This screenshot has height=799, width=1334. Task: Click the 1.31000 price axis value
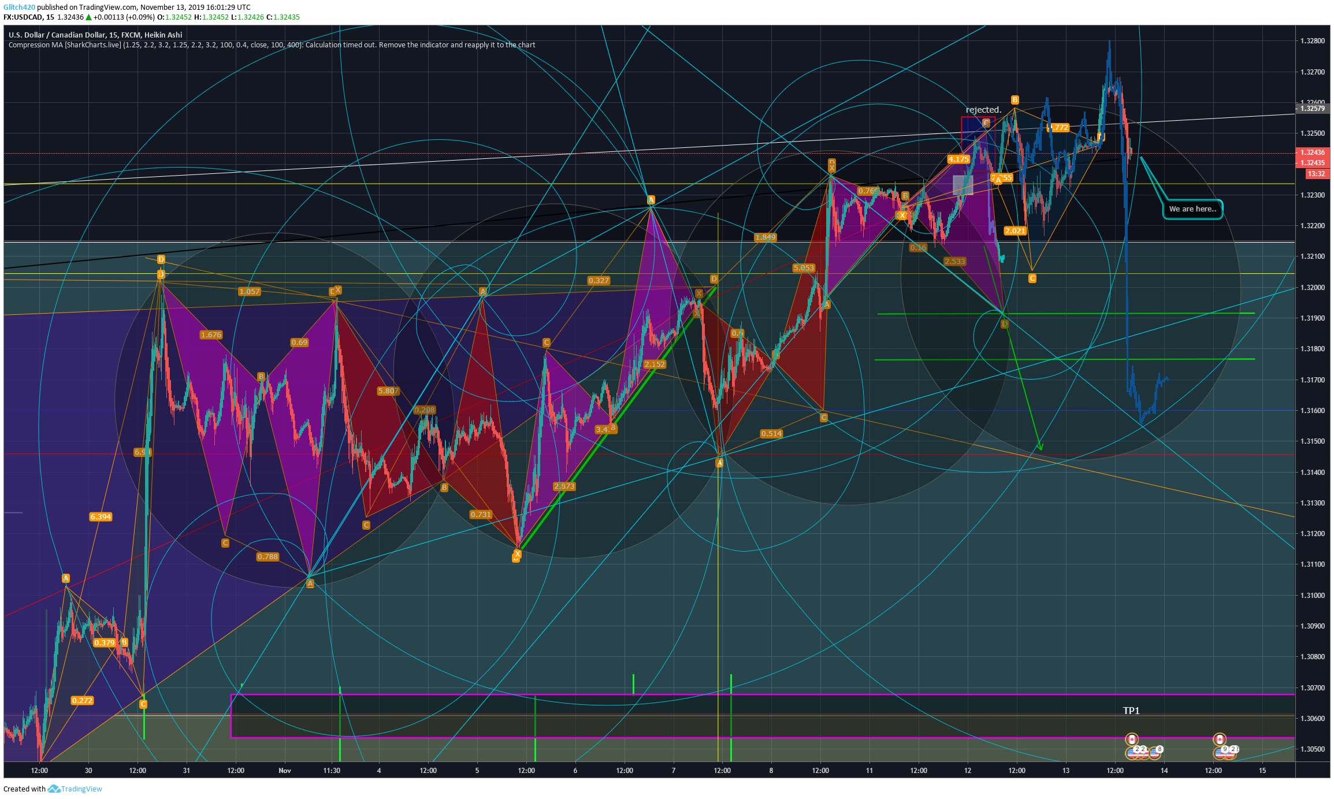tap(1312, 595)
